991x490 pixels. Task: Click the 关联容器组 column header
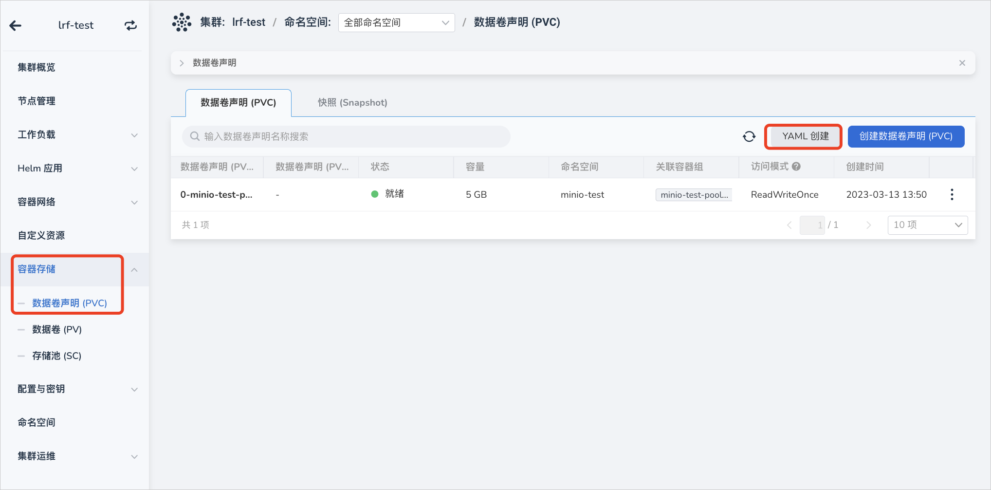(679, 167)
